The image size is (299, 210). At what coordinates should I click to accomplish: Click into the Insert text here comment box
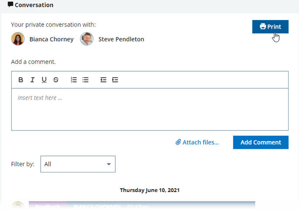coord(149,109)
